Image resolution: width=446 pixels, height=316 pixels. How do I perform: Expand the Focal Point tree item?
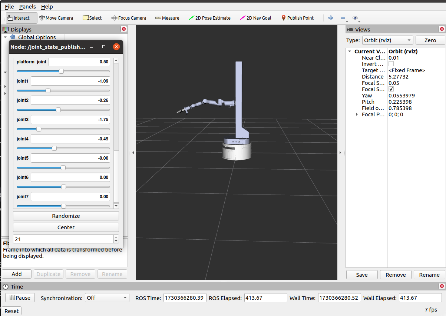tap(357, 114)
